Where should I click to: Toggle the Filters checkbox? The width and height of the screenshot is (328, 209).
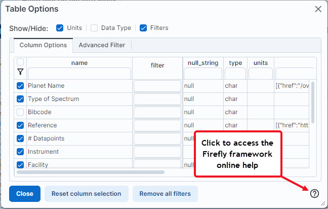[143, 28]
